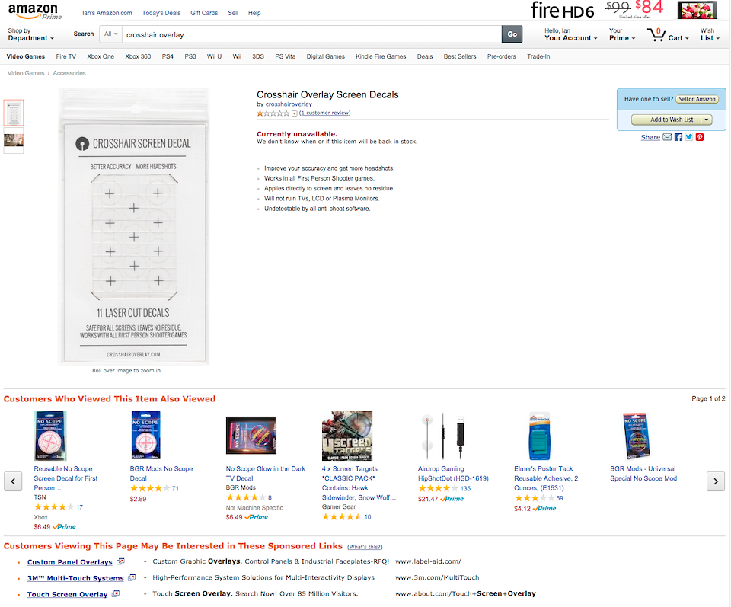
Task: Select the Digital Games nav item
Action: tap(325, 56)
